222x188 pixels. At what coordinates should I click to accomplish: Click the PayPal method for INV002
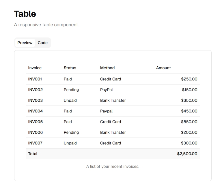pos(106,90)
